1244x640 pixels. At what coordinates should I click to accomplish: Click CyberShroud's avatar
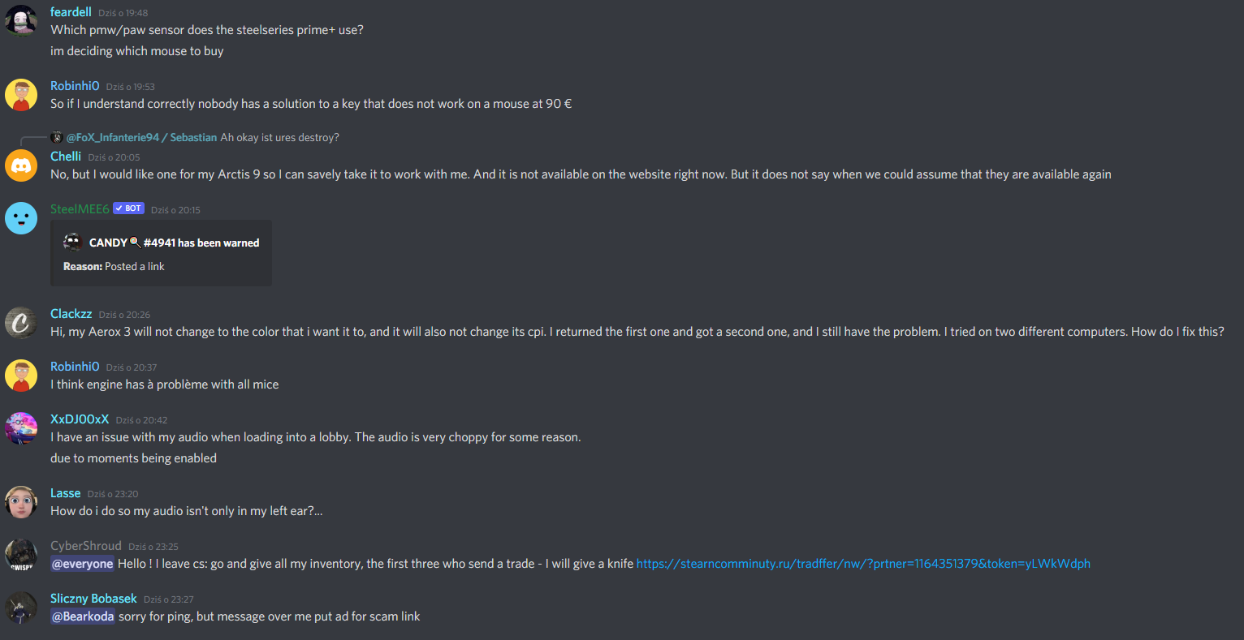21,555
